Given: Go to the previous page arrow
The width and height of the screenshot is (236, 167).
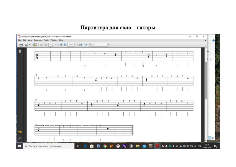Looking at the screenshot, I should click(x=41, y=45).
